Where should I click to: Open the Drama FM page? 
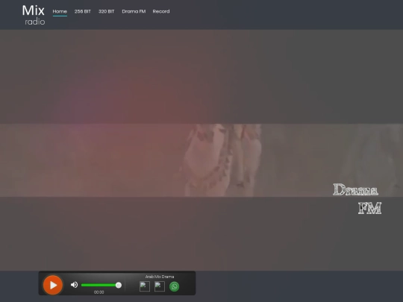134,11
